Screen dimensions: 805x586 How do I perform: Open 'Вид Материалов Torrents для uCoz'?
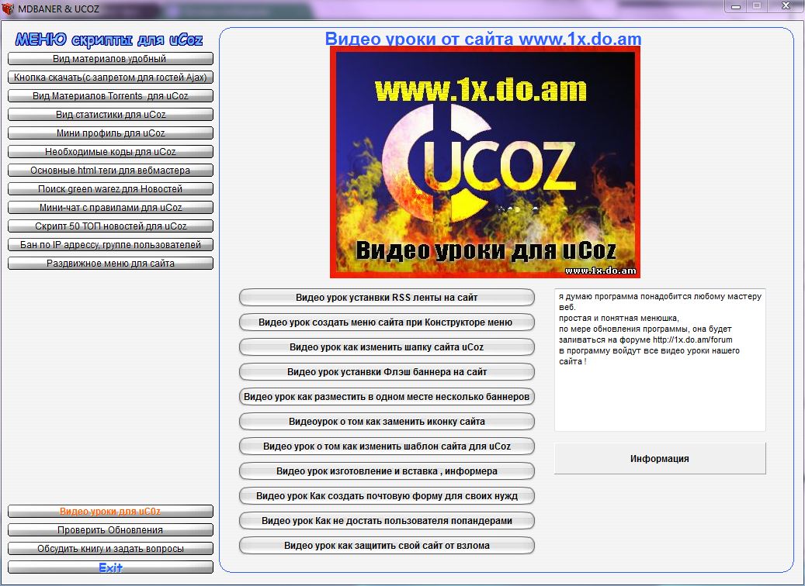tap(110, 96)
